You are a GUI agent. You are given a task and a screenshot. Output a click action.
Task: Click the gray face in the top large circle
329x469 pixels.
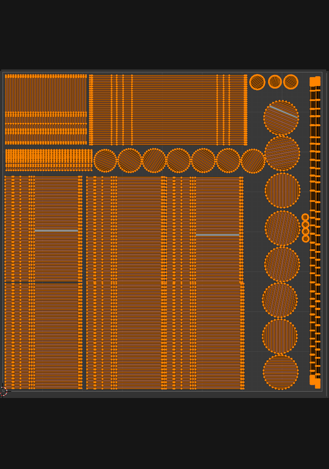(283, 112)
